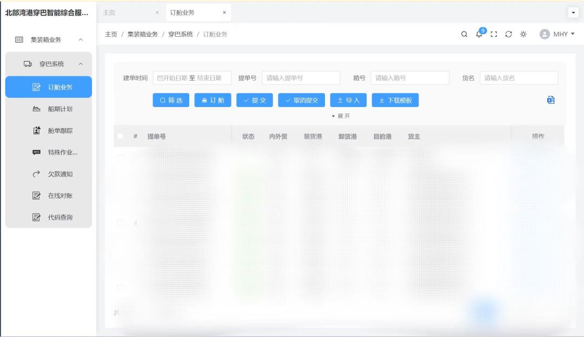Export the table using the Excel icon
This screenshot has width=584, height=337.
550,100
